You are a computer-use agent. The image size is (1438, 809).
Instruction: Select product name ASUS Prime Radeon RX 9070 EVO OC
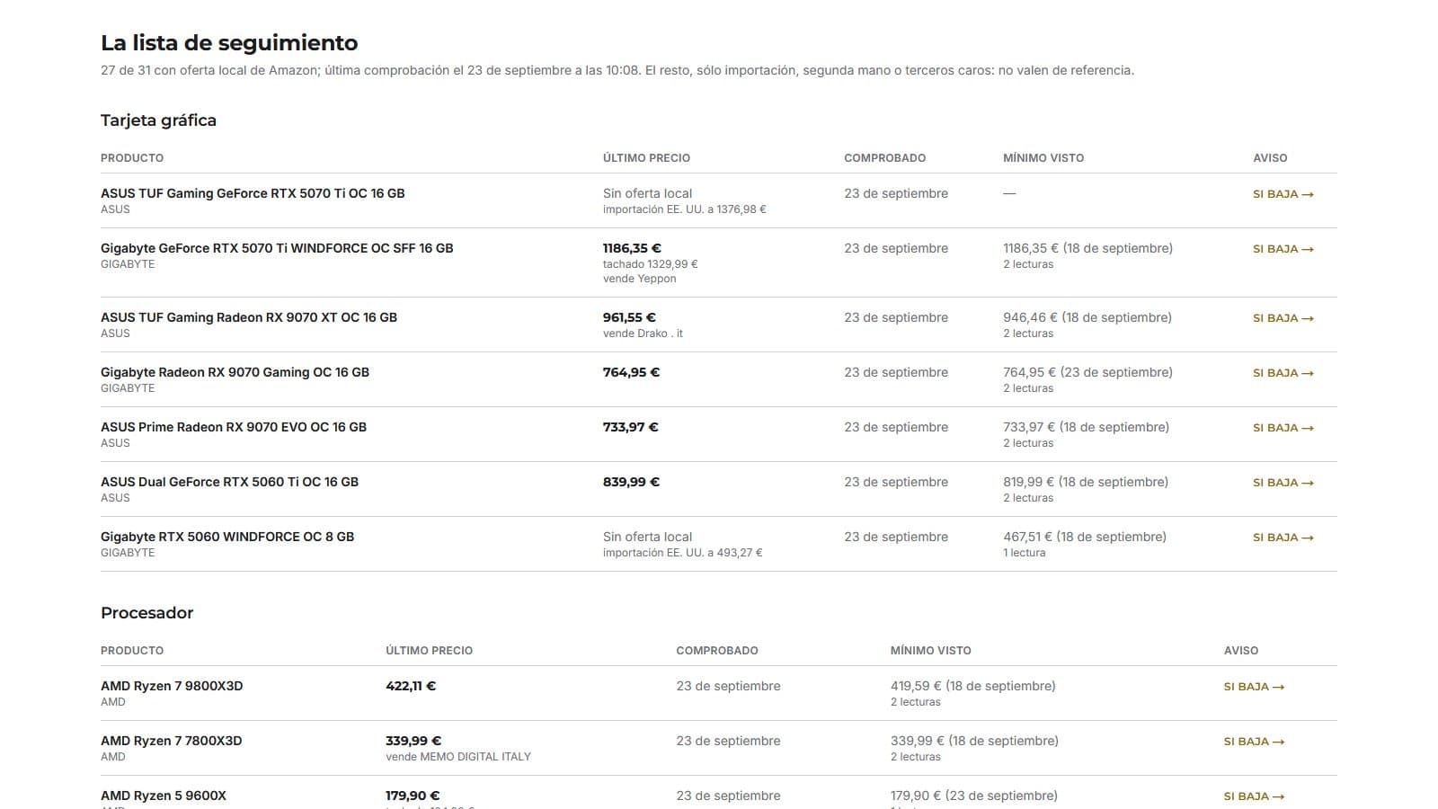click(234, 427)
